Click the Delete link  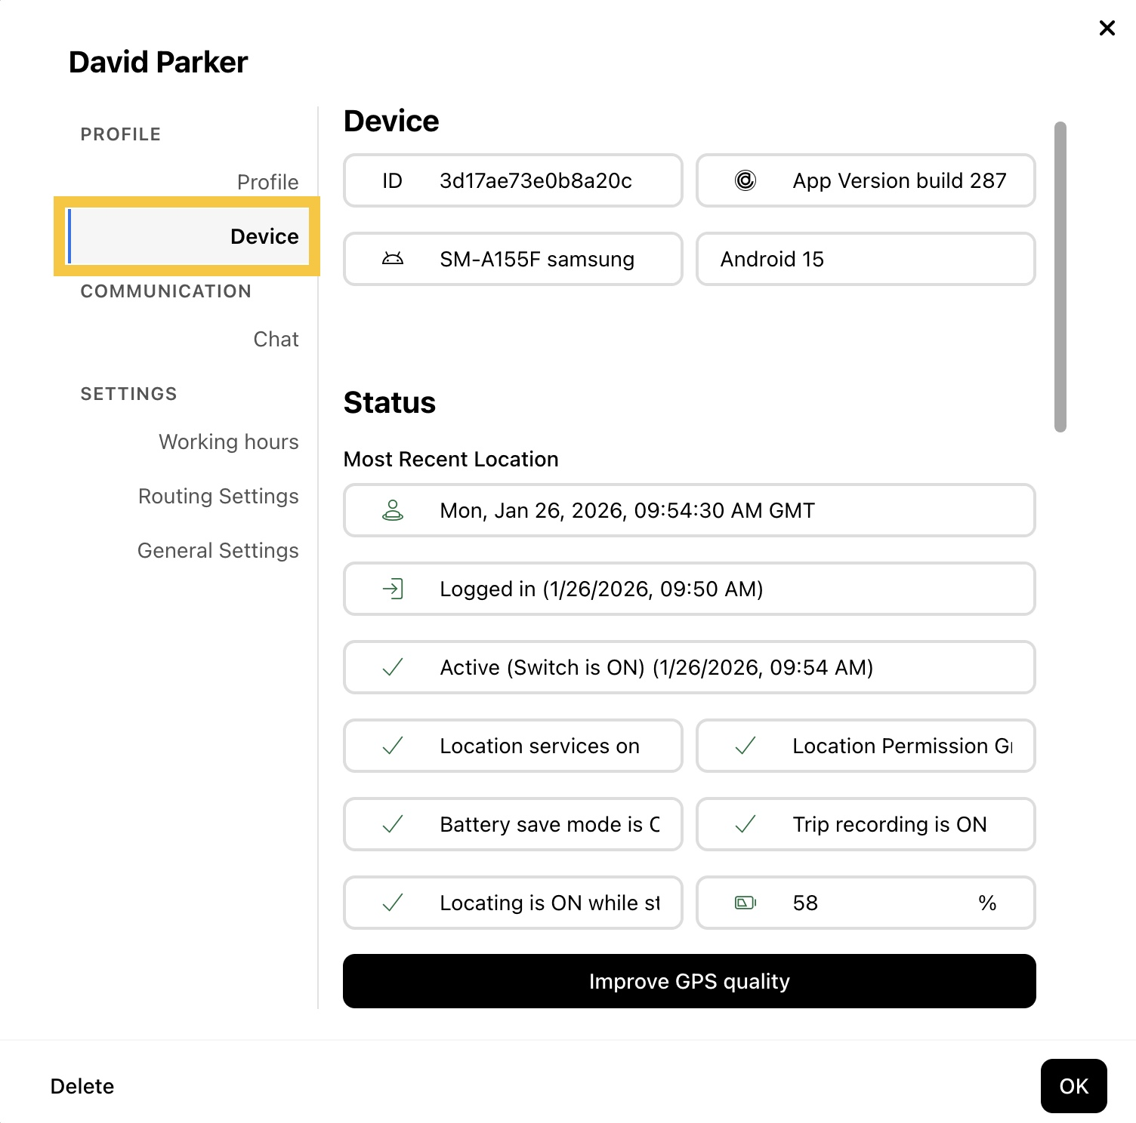click(82, 1086)
